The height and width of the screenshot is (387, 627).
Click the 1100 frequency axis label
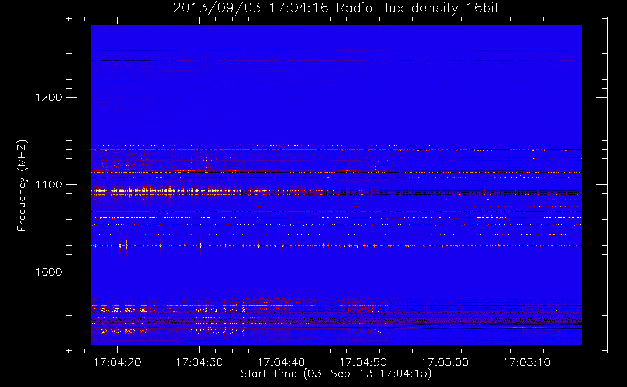48,185
